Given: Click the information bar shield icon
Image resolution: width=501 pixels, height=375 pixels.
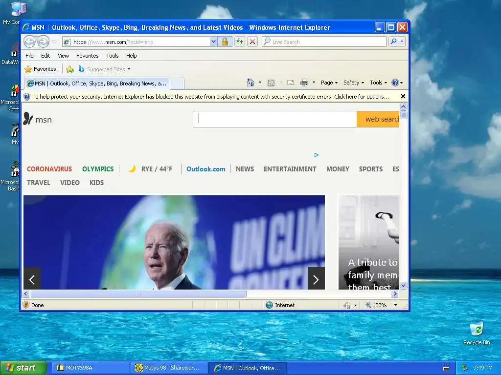Looking at the screenshot, I should click(x=27, y=97).
